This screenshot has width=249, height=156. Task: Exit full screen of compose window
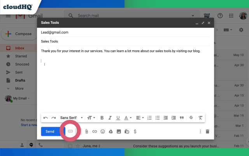[203, 23]
